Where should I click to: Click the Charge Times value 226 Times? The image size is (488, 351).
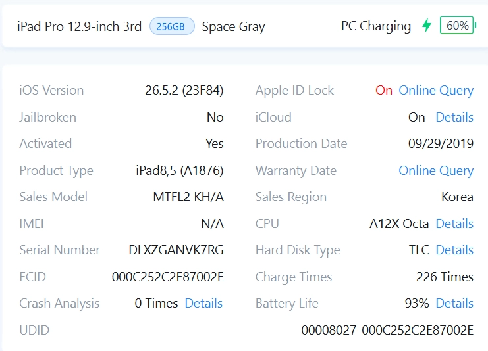445,277
